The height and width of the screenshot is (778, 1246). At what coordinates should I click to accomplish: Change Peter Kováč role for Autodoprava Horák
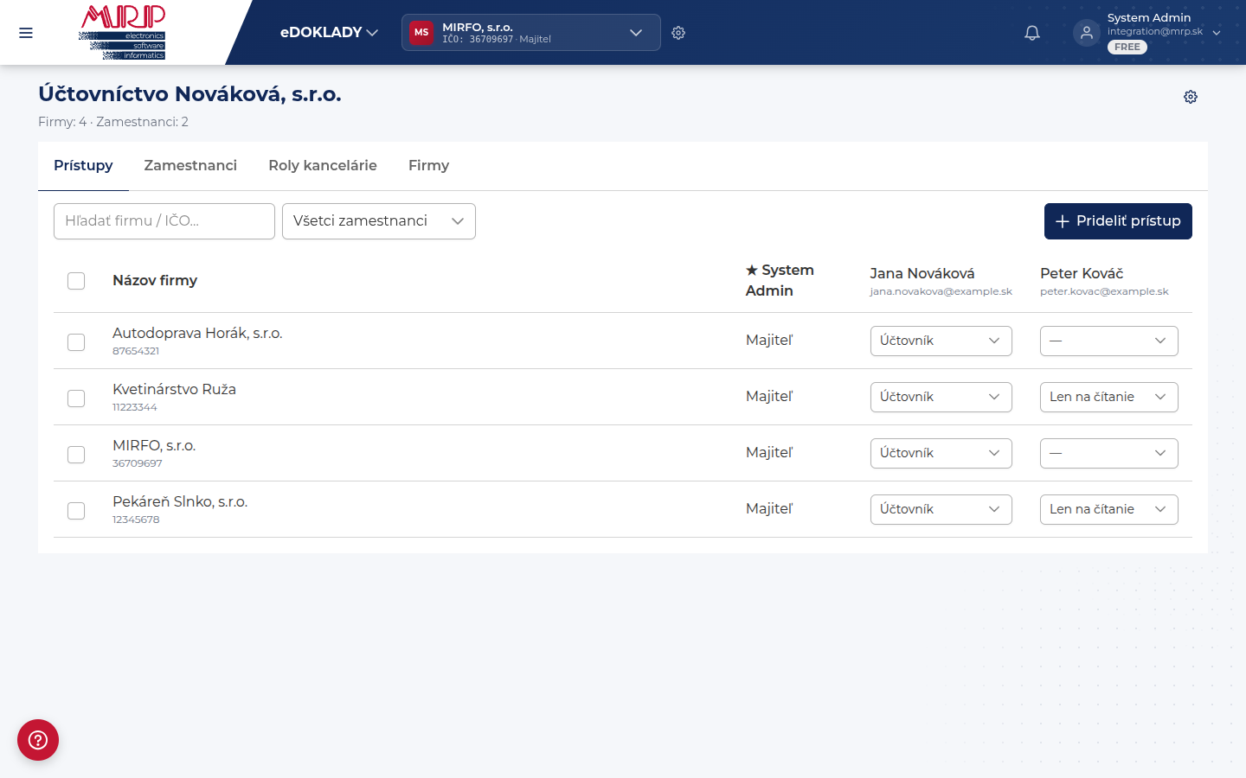1109,341
